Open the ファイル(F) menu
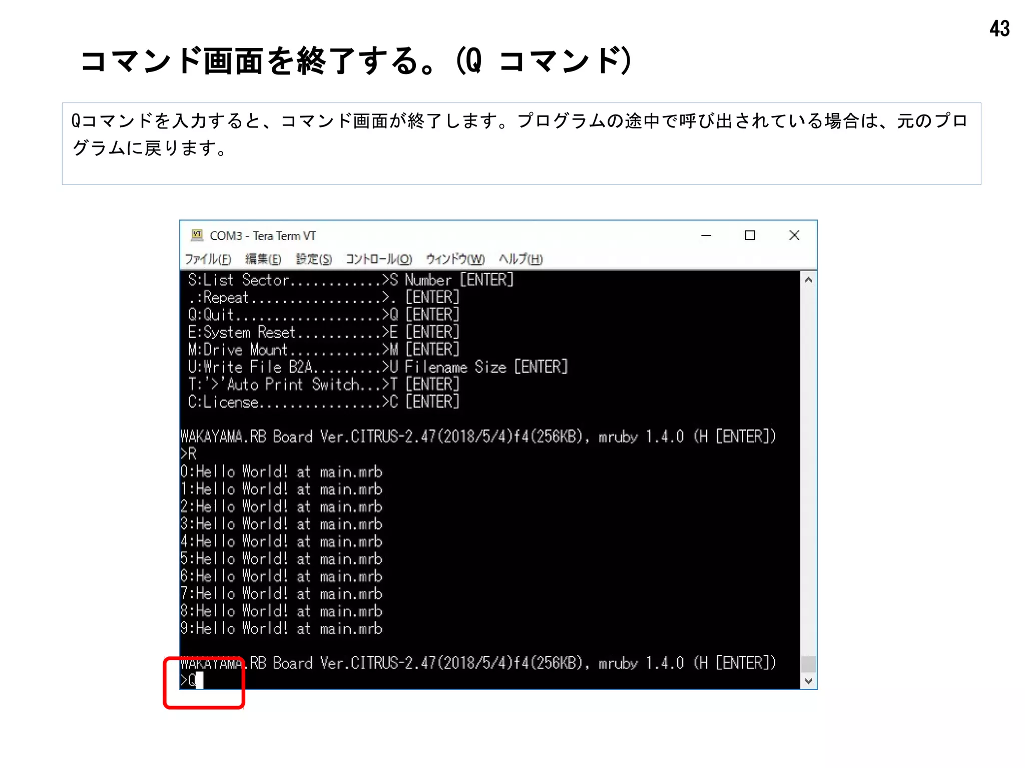The image size is (1025, 768). (208, 259)
